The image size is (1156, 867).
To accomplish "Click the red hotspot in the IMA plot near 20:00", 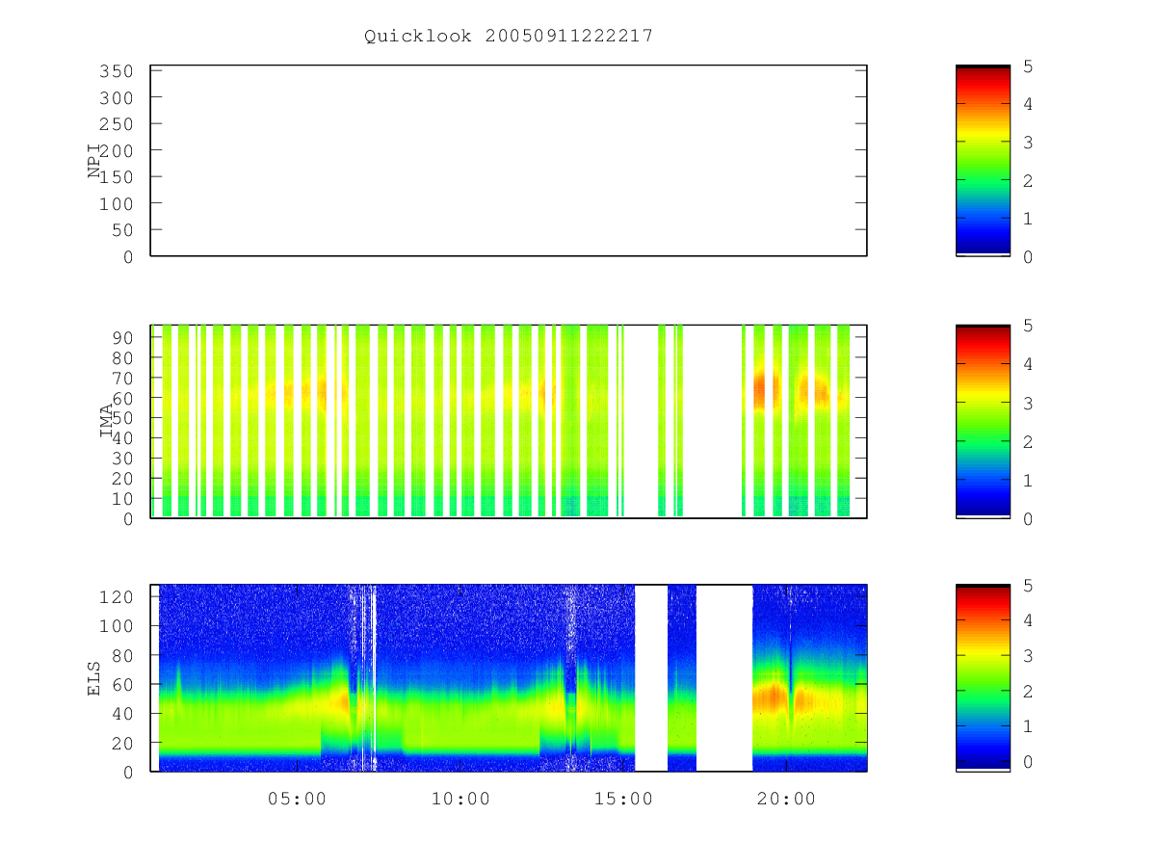I will 766,390.
